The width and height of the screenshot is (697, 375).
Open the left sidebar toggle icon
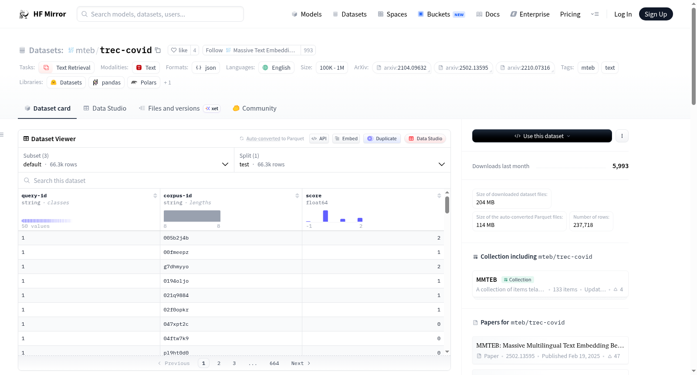tap(2, 135)
